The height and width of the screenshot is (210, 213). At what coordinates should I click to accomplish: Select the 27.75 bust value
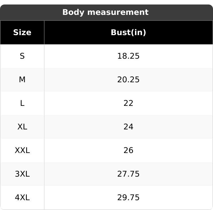tap(128, 174)
